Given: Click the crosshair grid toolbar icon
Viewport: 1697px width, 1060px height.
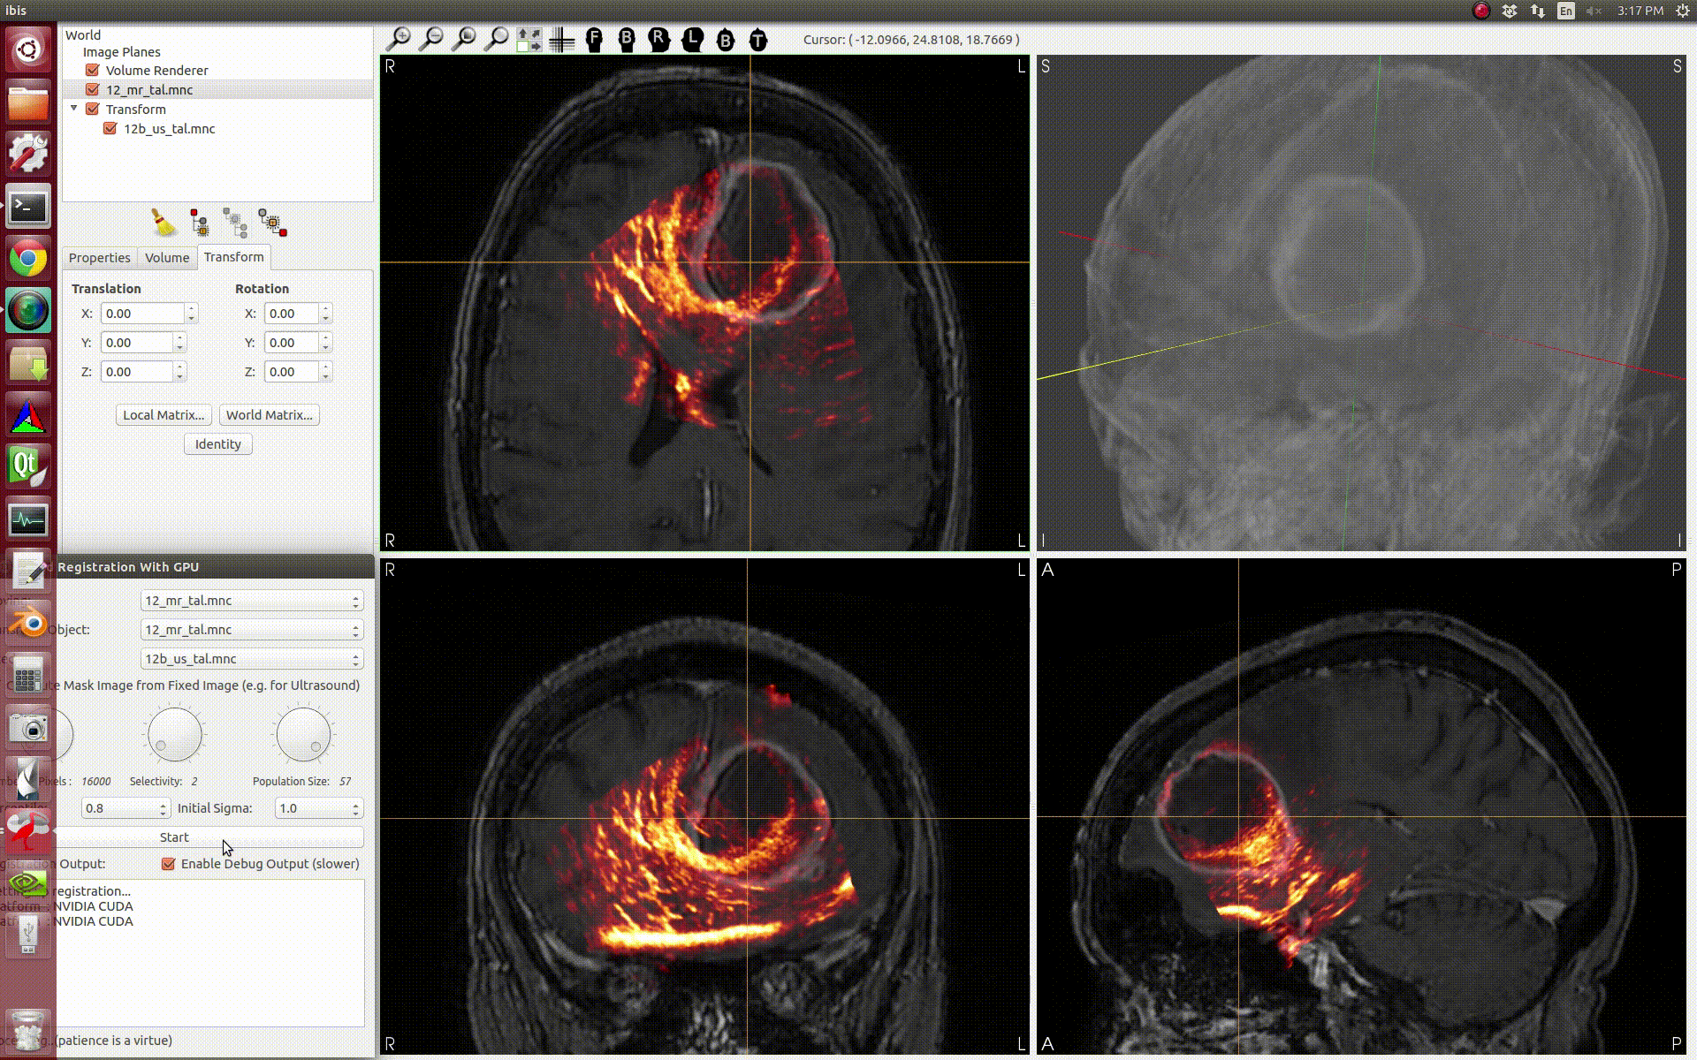Looking at the screenshot, I should coord(561,40).
